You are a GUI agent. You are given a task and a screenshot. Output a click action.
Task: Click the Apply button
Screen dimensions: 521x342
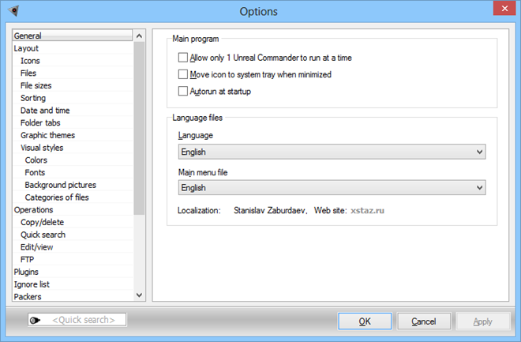click(482, 321)
